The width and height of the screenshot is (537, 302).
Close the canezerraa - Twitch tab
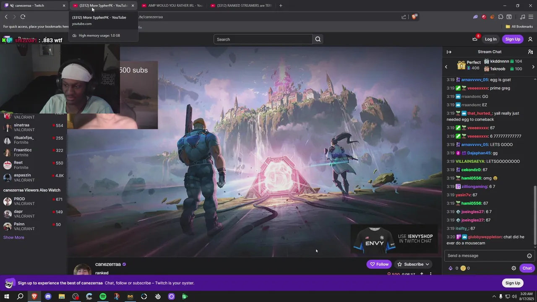tap(64, 5)
